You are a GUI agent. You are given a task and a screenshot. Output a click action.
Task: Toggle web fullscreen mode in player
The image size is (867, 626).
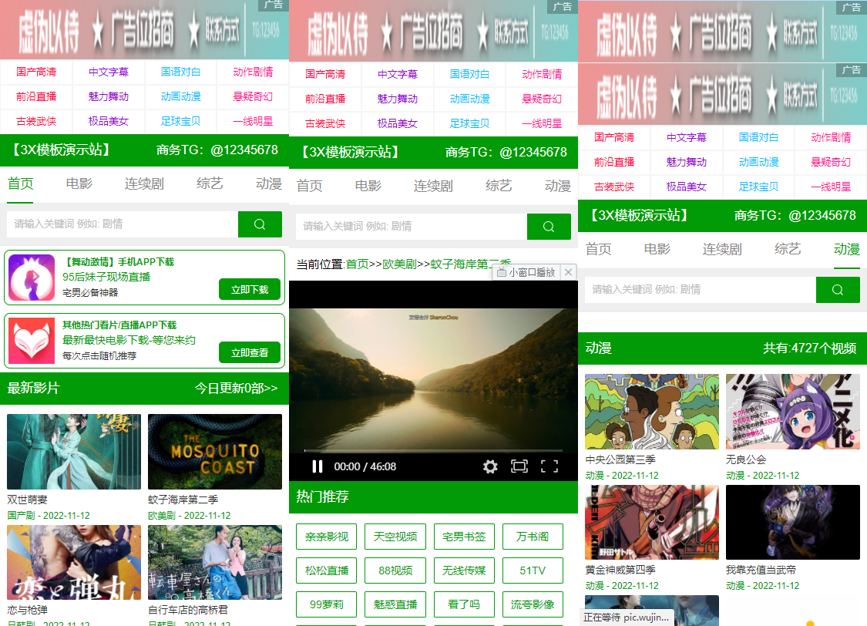click(x=519, y=466)
